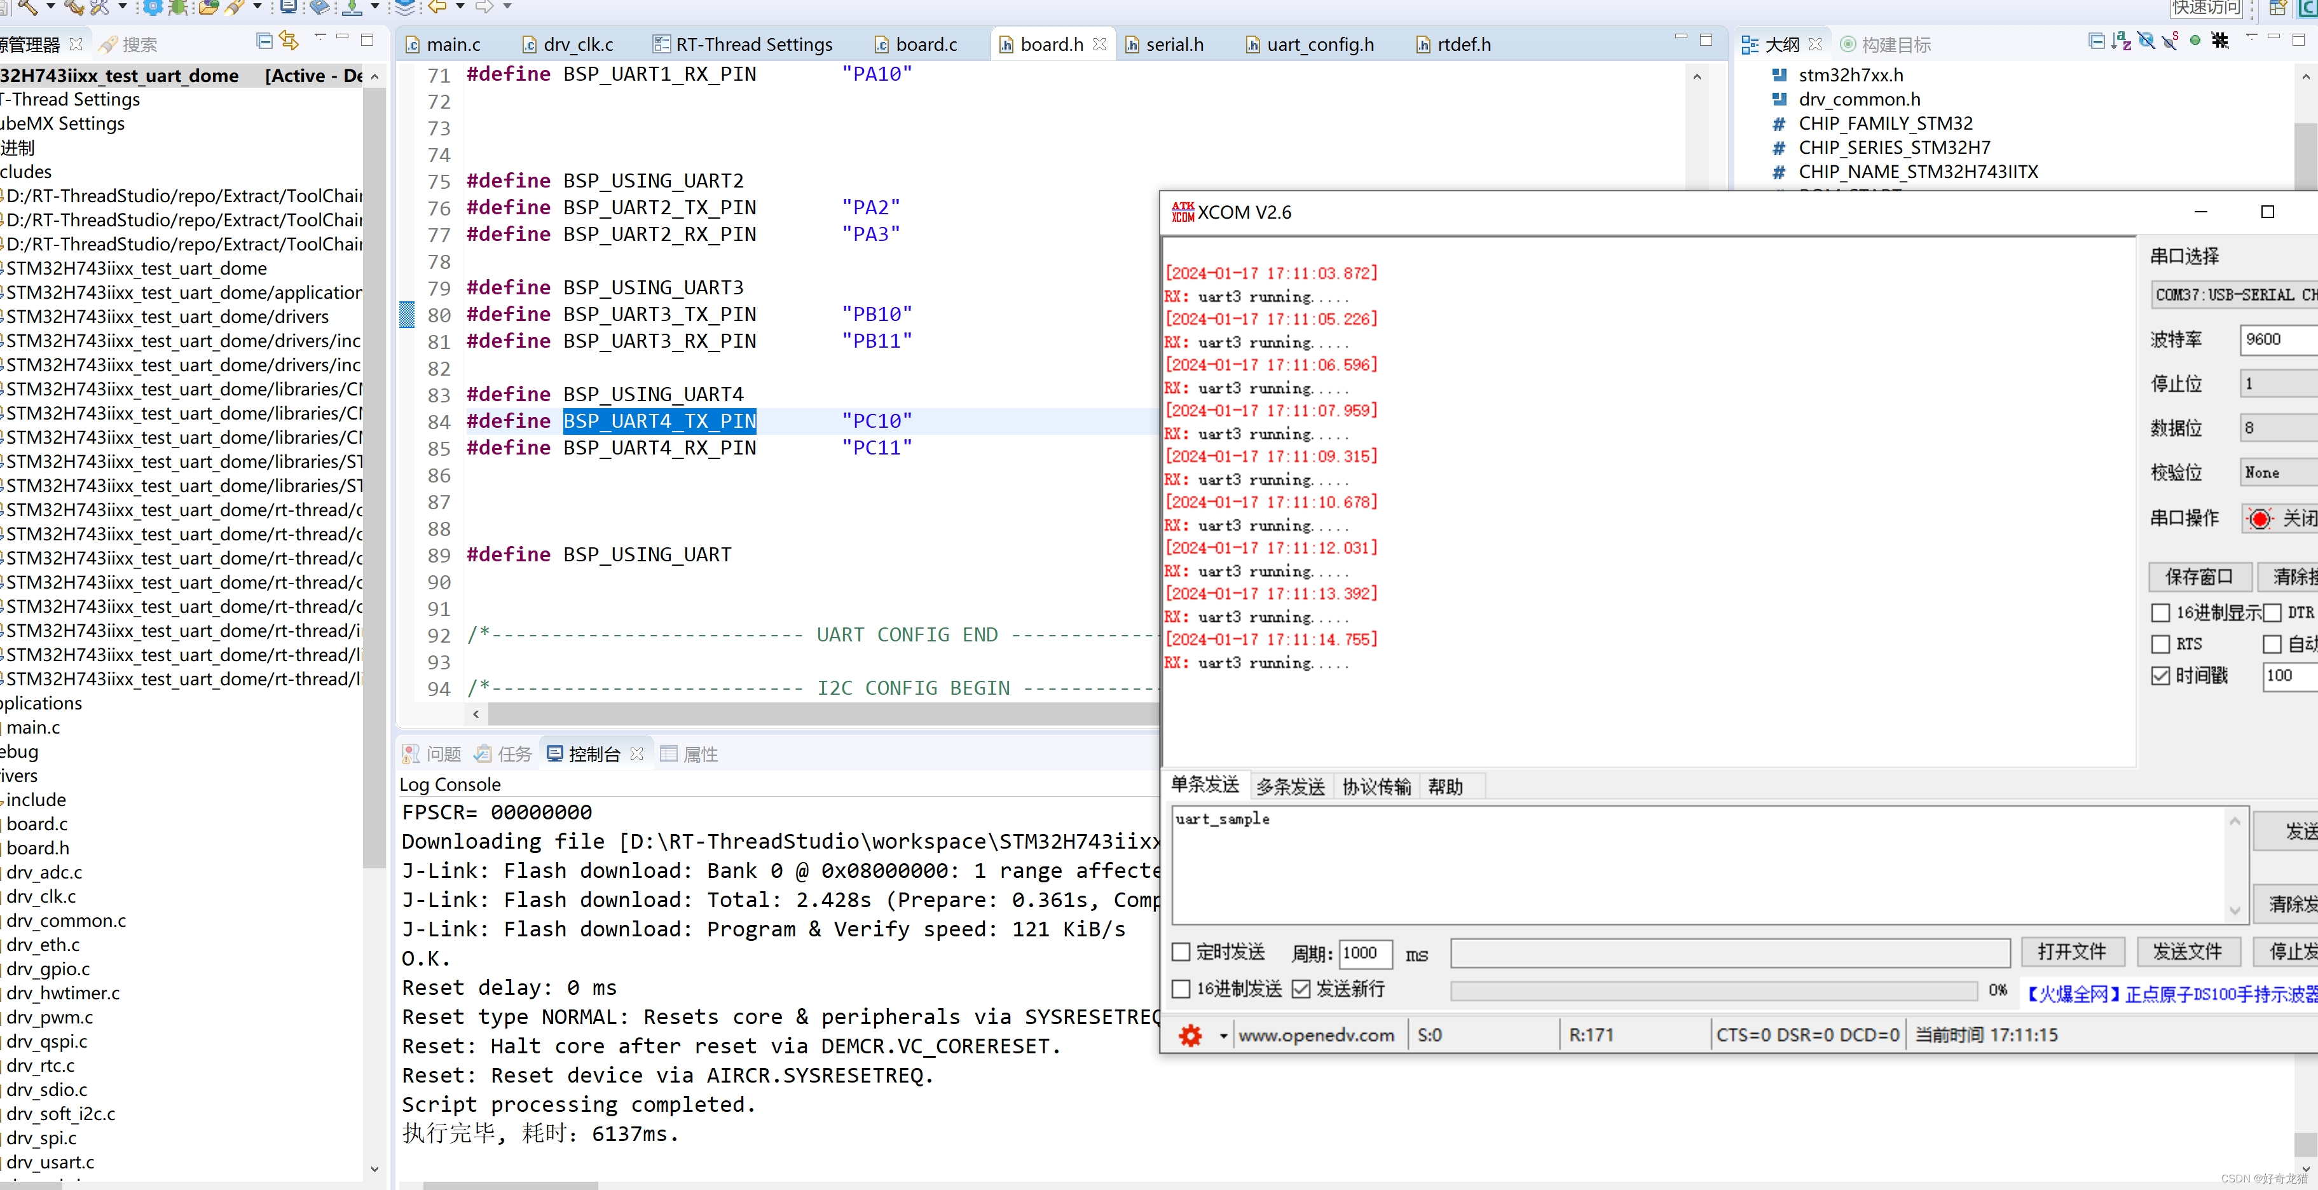This screenshot has width=2318, height=1190.
Task: Sort outline alphabetically with a-z icon
Action: 2121,41
